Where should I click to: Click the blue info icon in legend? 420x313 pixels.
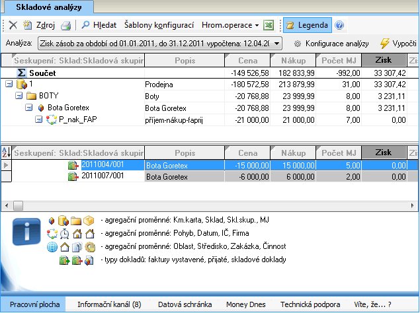pyautogui.click(x=26, y=234)
